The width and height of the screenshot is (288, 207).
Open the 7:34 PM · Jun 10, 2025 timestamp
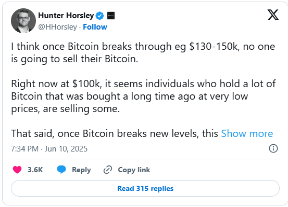pos(49,149)
